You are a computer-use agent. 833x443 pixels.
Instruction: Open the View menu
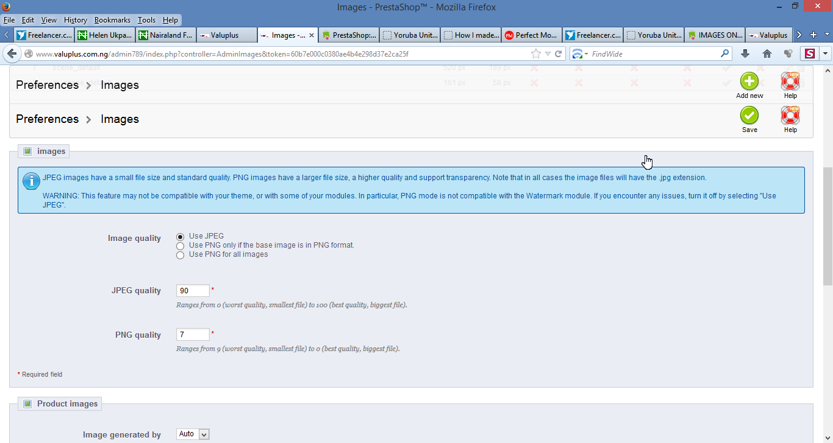[49, 20]
